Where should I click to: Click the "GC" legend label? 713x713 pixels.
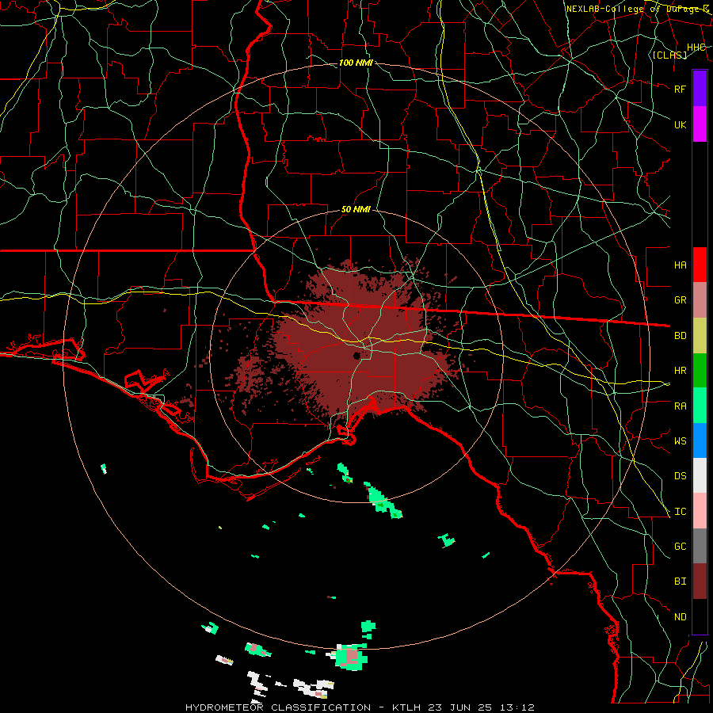tap(681, 547)
